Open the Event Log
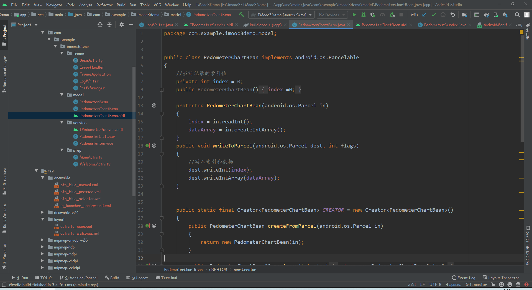 point(464,278)
